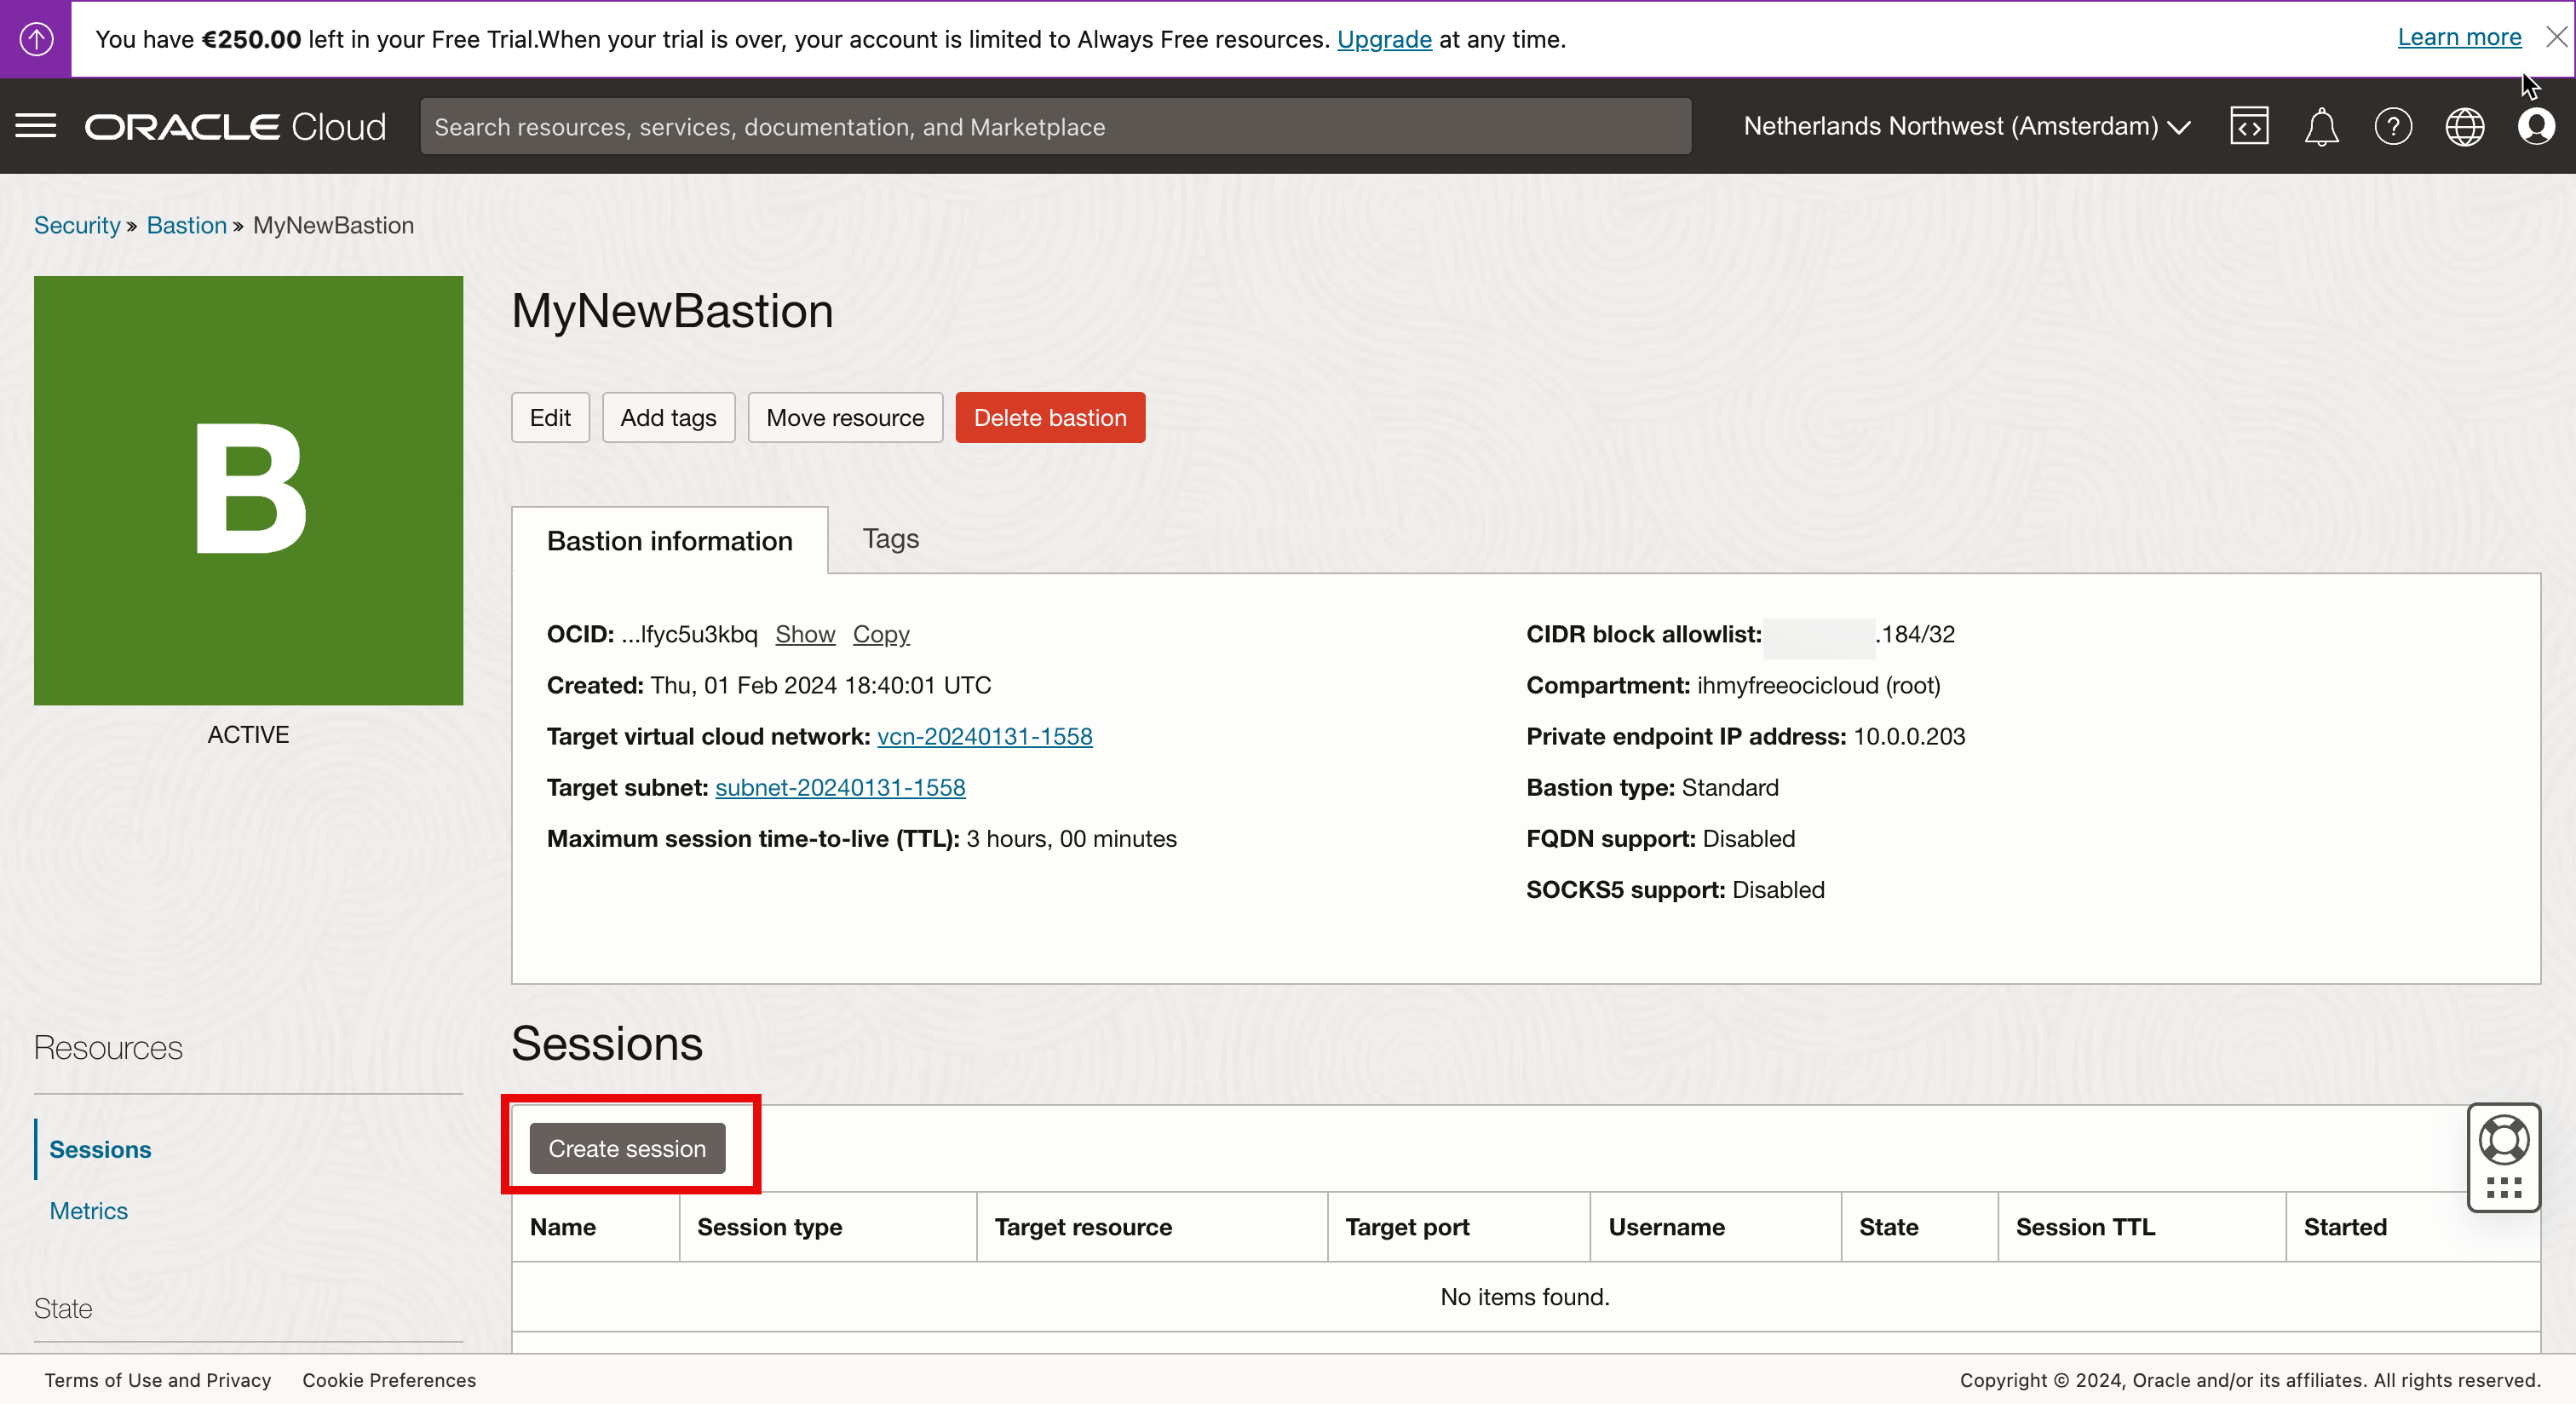Switch to the Tags tab

tap(890, 539)
